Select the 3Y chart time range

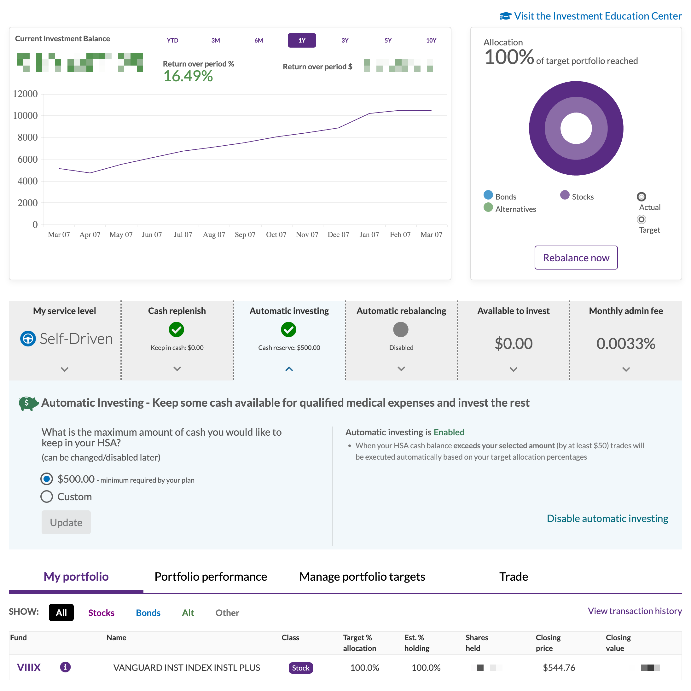click(x=345, y=40)
